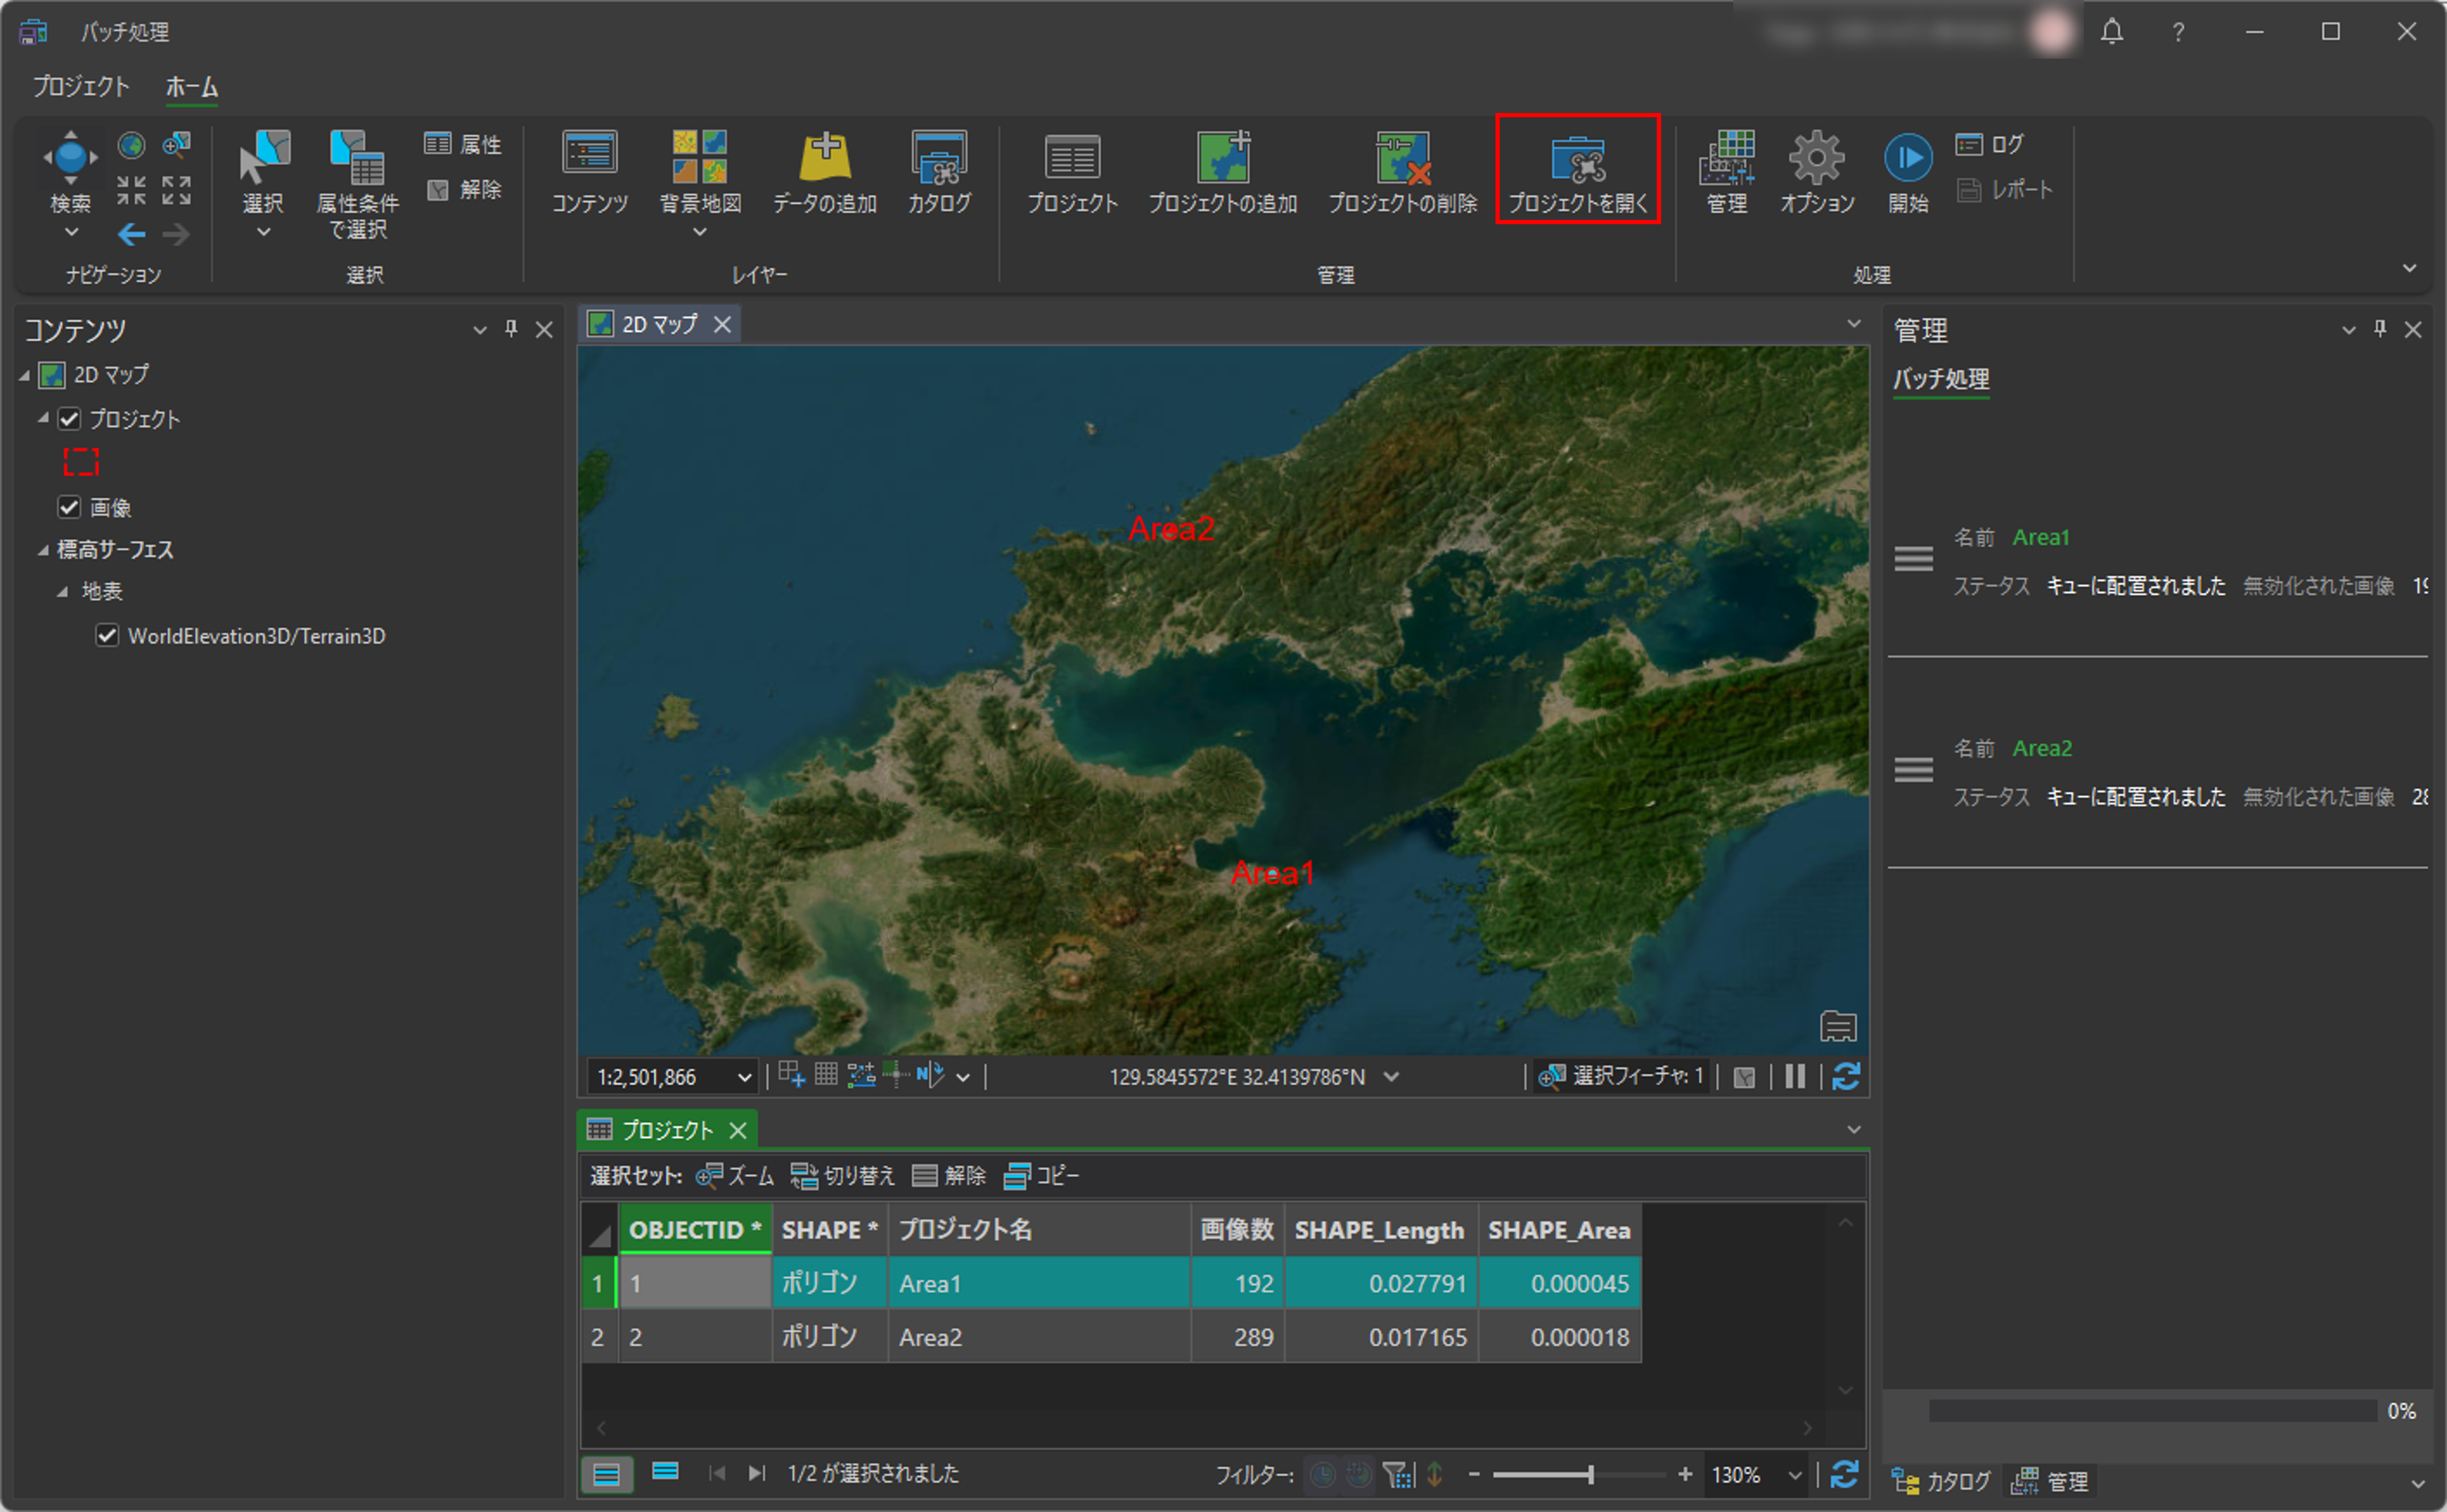Viewport: 2447px width, 1512px height.
Task: Click the プロジェクトを開く icon
Action: point(1577,160)
